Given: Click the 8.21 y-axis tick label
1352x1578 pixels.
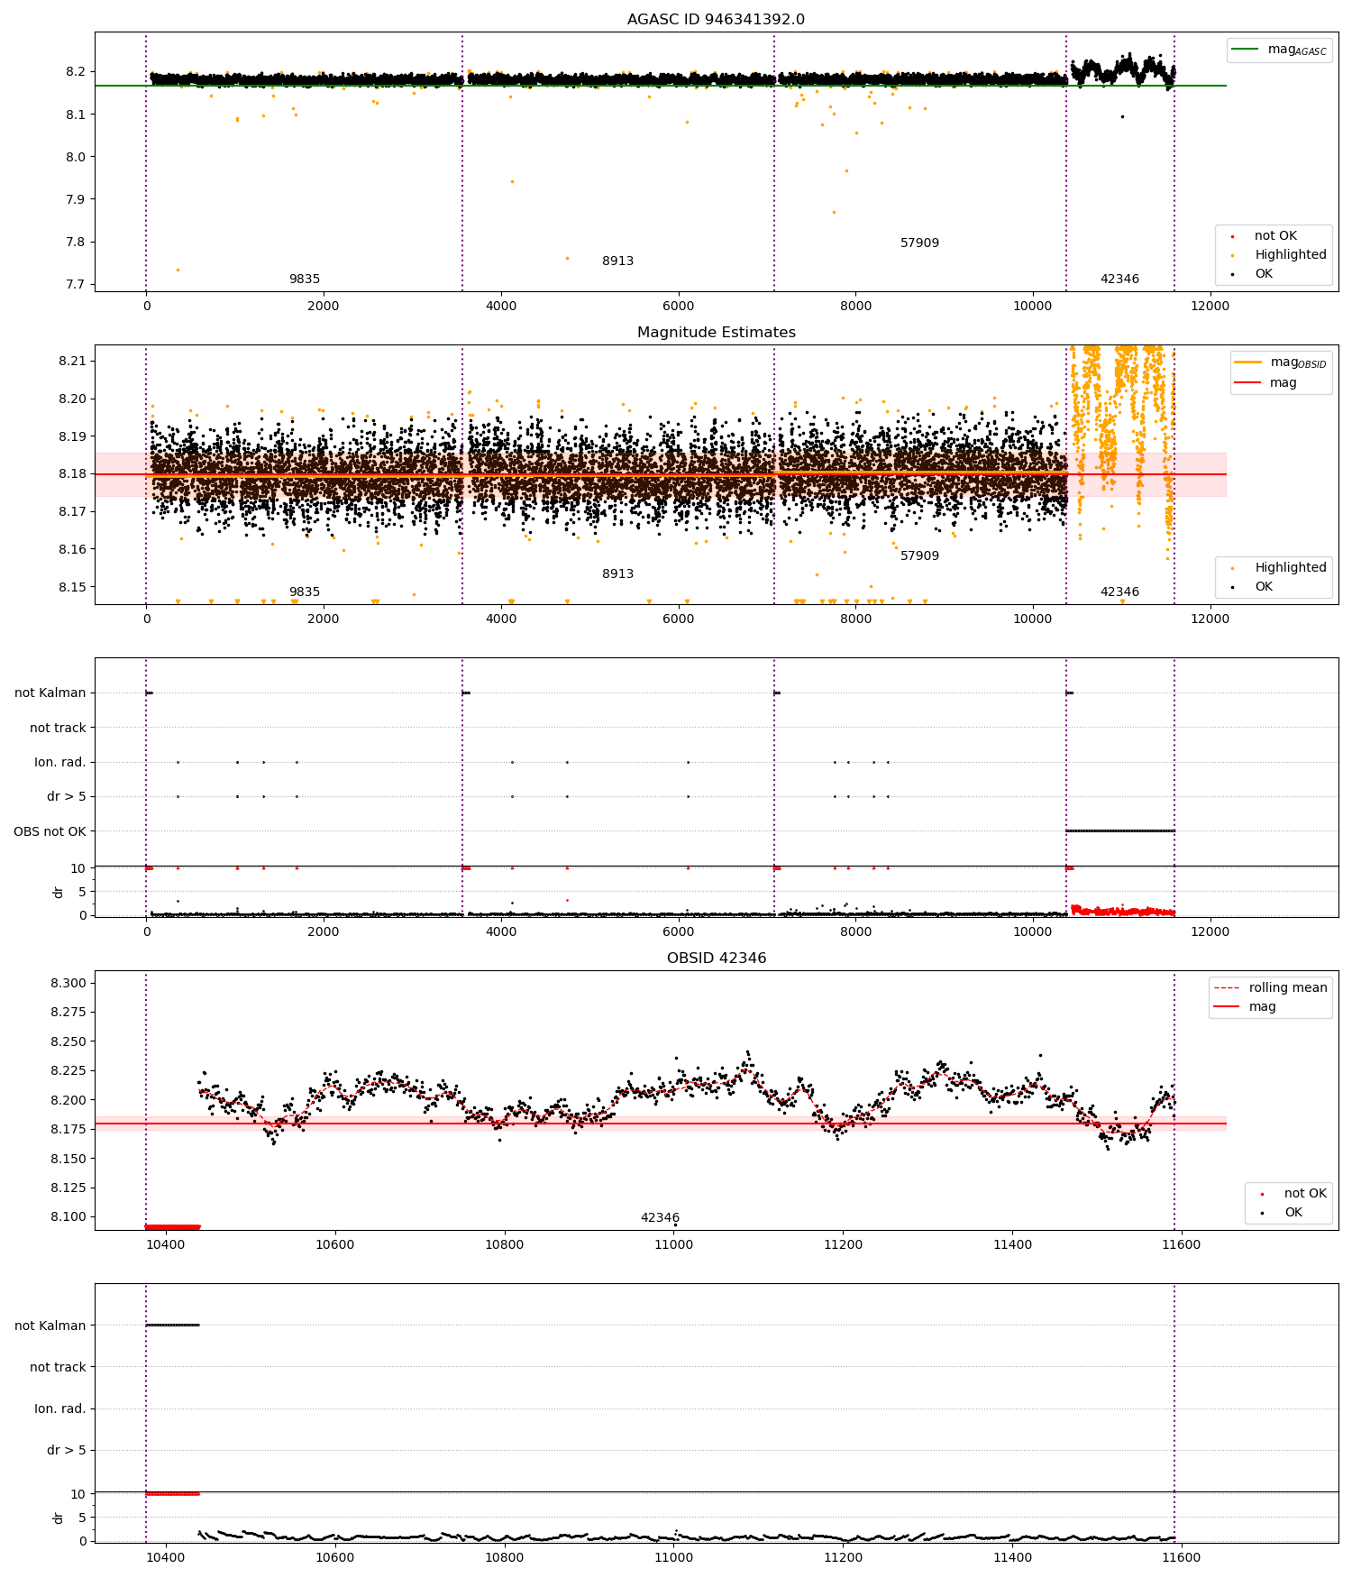Looking at the screenshot, I should [72, 361].
